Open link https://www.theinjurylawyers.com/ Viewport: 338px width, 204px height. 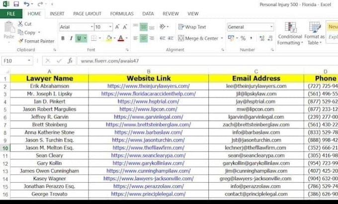click(x=149, y=86)
